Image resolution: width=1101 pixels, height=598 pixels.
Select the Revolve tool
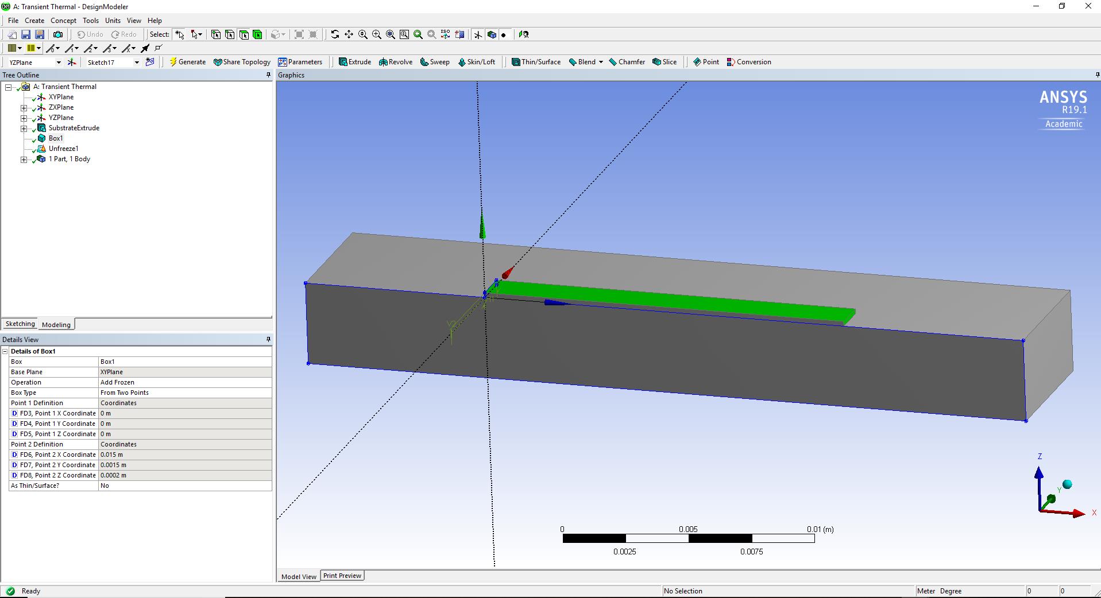pos(395,62)
